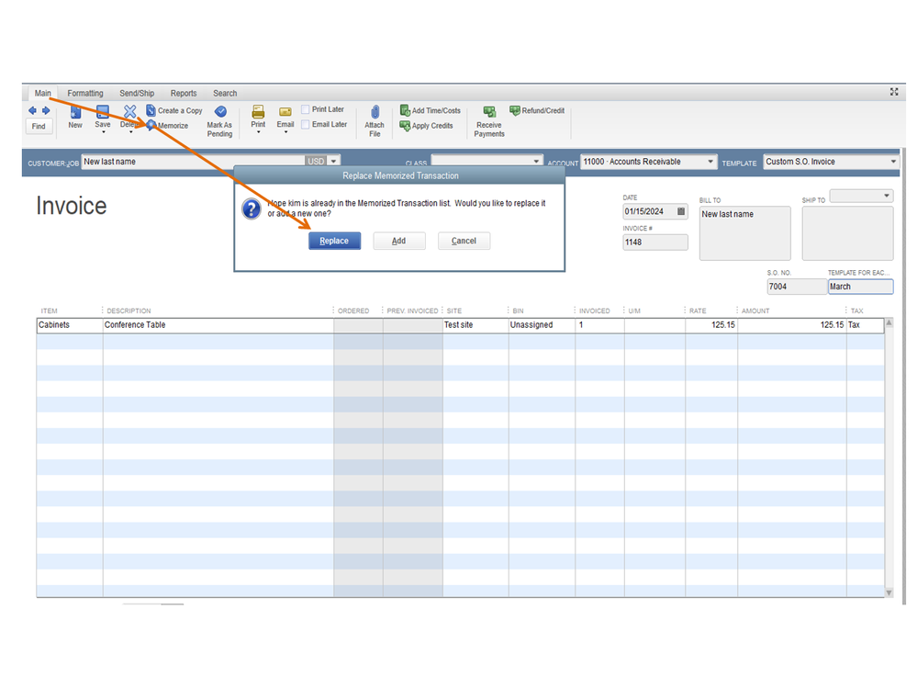Switch to the Reports tab
Viewport: 917px width, 688px height.
click(x=184, y=93)
